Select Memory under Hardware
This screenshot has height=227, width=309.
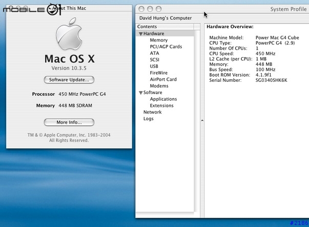coord(159,40)
